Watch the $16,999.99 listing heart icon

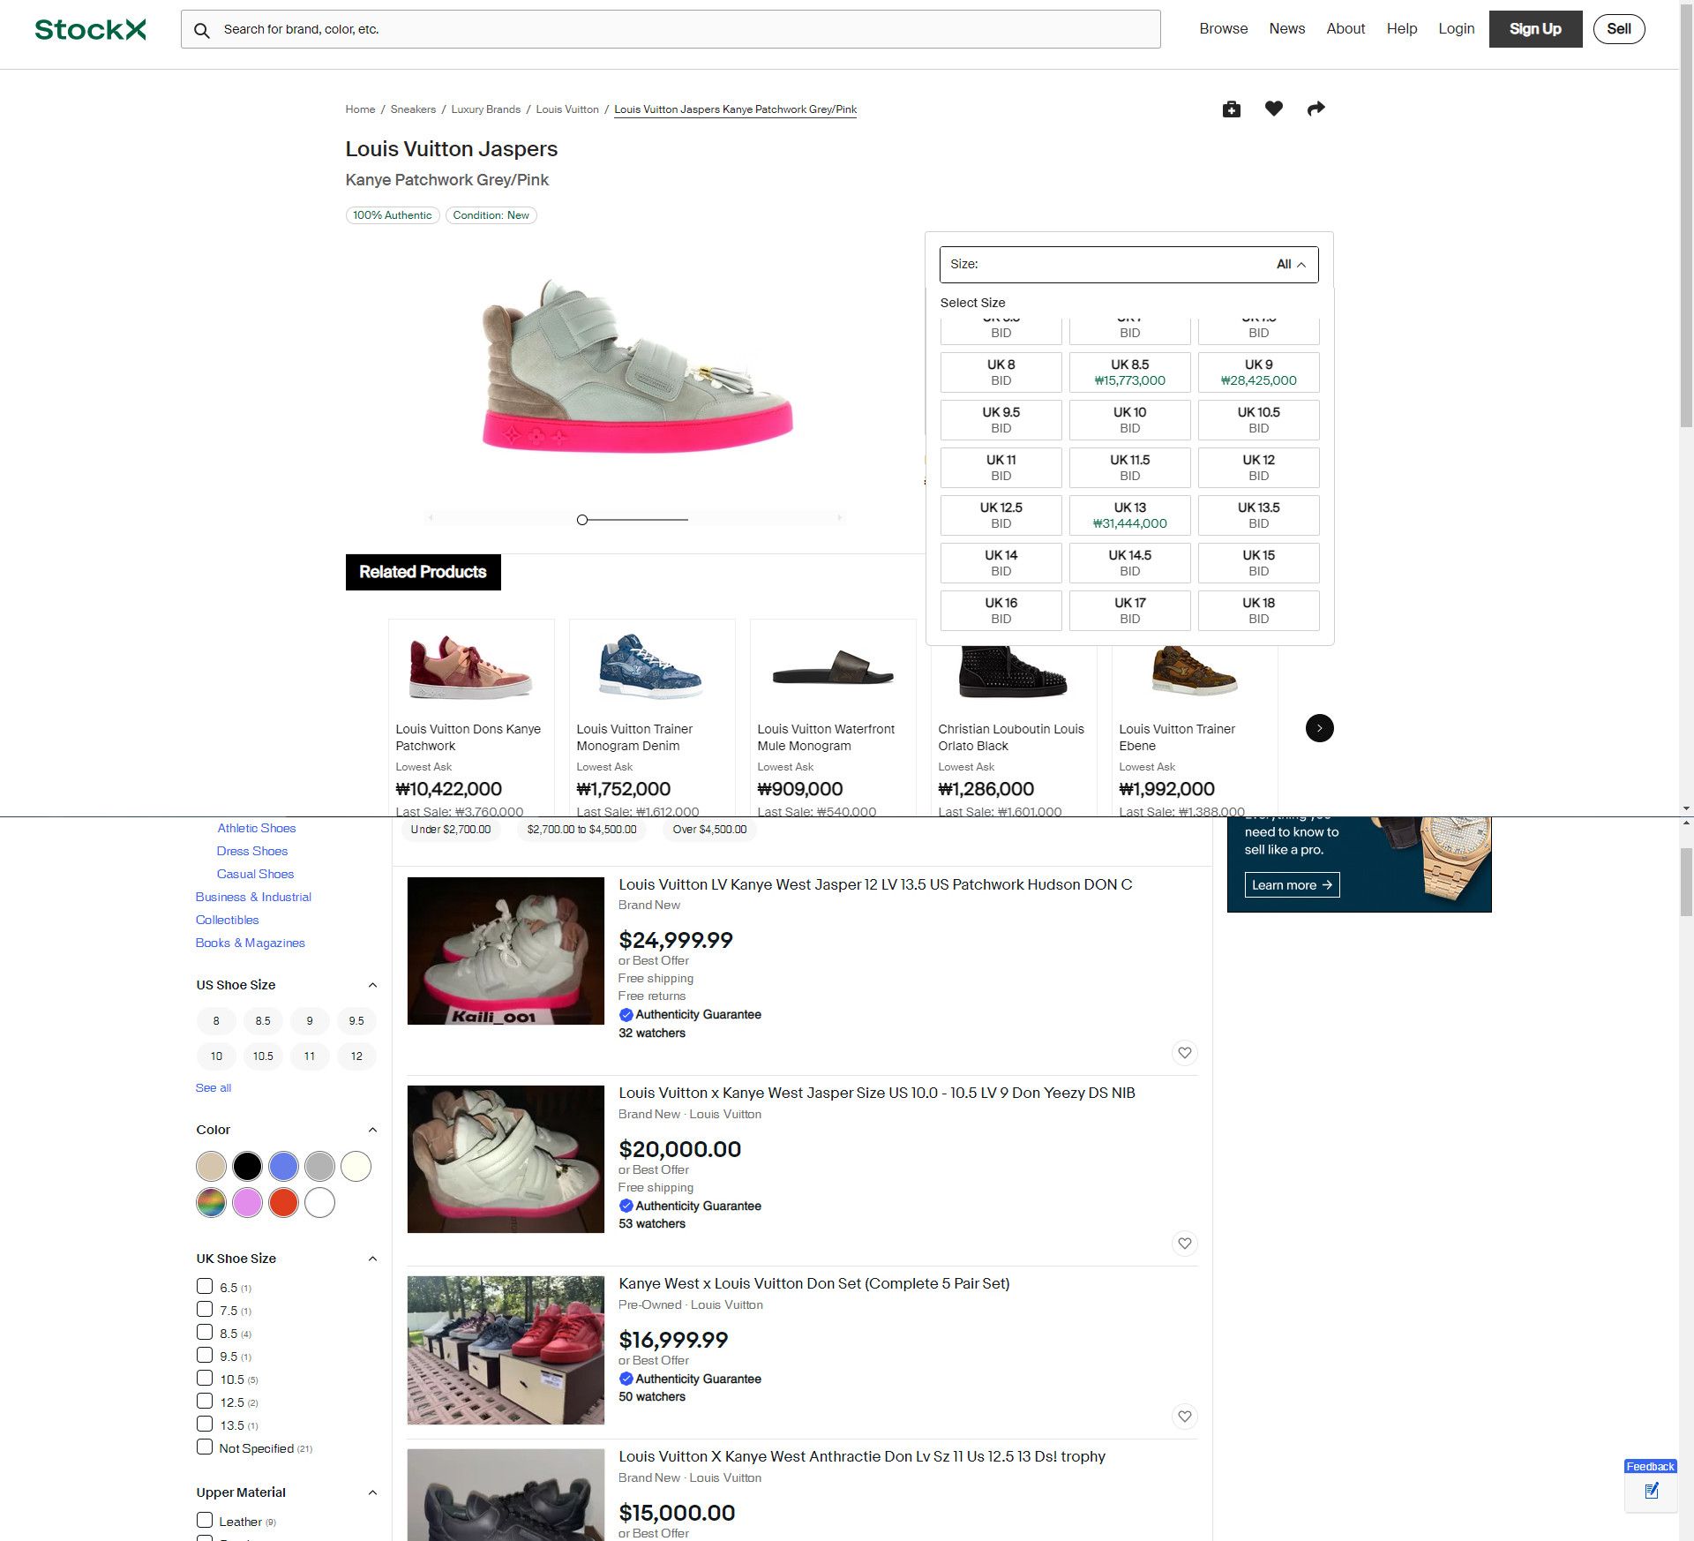tap(1185, 1417)
